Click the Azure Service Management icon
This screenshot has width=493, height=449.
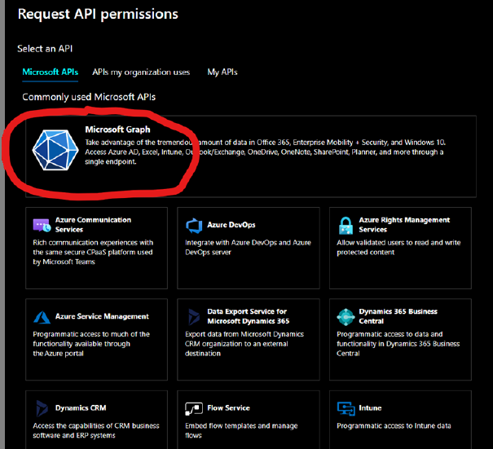[x=42, y=317]
